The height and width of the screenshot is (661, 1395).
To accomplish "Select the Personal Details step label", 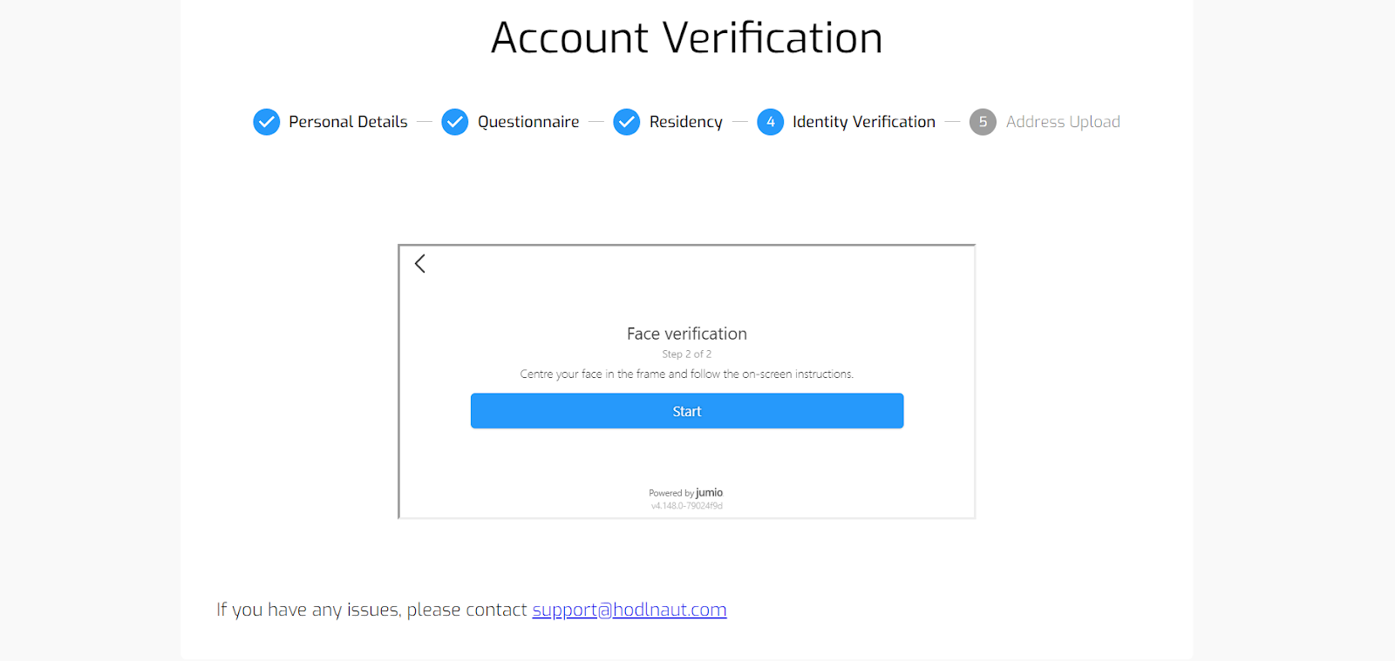I will pyautogui.click(x=348, y=122).
